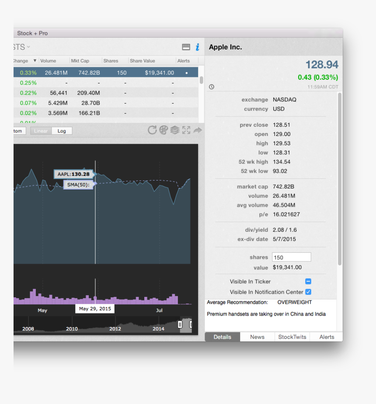This screenshot has width=376, height=404.
Task: Click the details panel vertical scrollbar
Action: tap(340, 179)
